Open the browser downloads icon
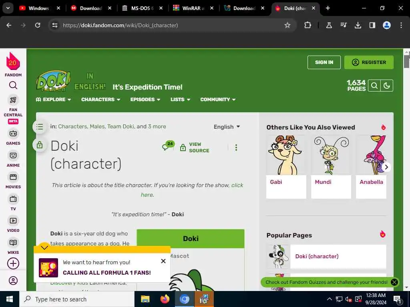Image resolution: width=410 pixels, height=307 pixels. click(358, 25)
